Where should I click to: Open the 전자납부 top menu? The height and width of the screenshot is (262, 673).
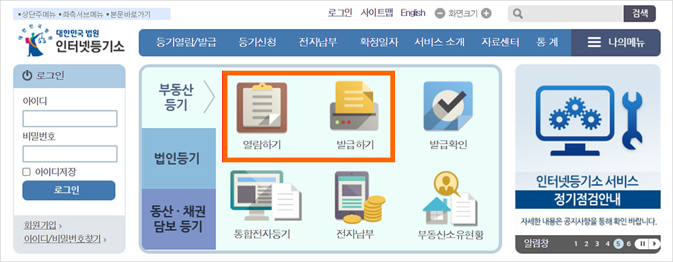click(x=318, y=42)
